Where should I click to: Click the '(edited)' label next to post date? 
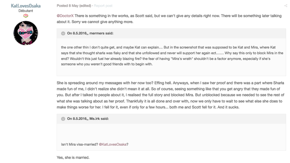click(84, 6)
